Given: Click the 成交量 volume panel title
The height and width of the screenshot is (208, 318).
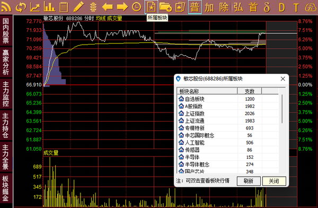Looking at the screenshot, I should (x=51, y=153).
